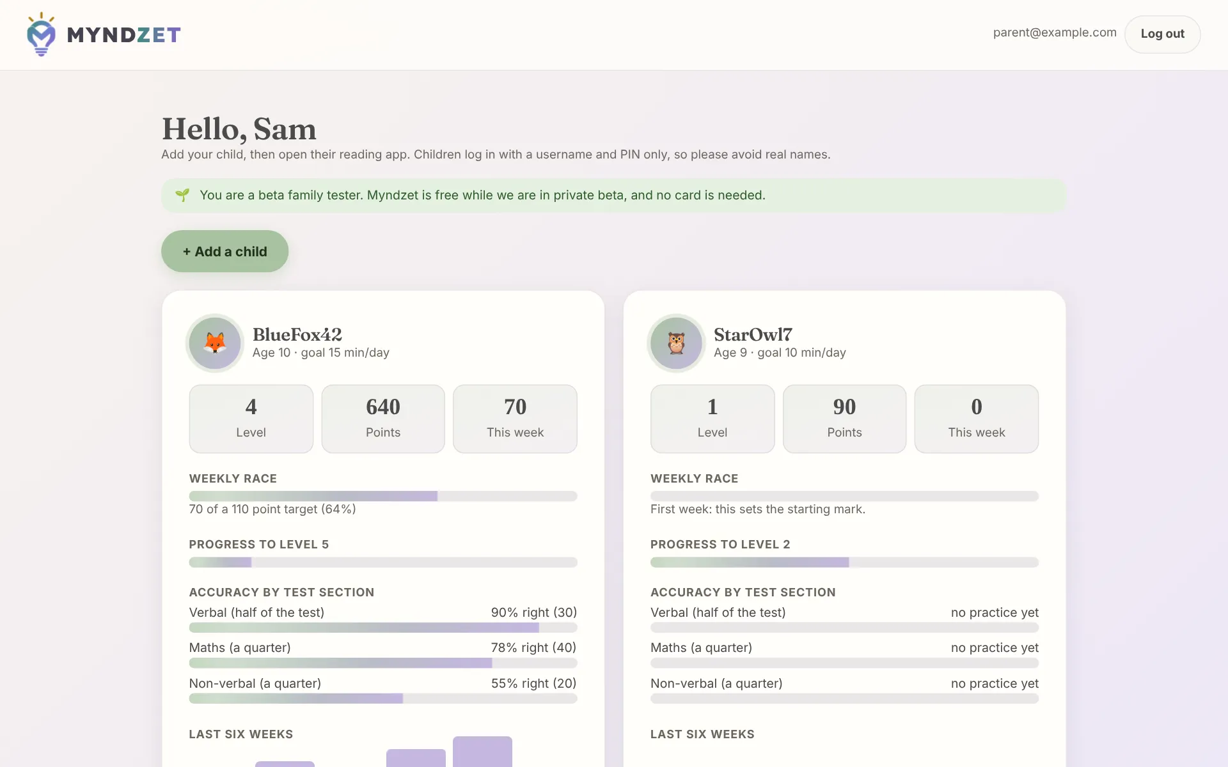Click StarOwl7's Verbal accuracy bar
Viewport: 1228px width, 767px height.
tap(844, 628)
